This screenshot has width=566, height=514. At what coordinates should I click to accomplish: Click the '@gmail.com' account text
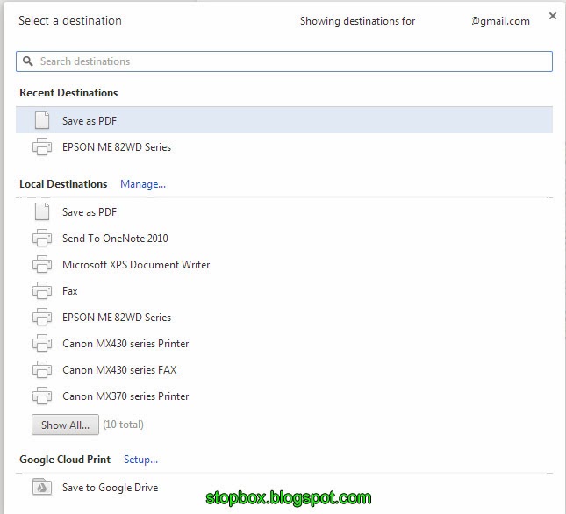[x=500, y=21]
